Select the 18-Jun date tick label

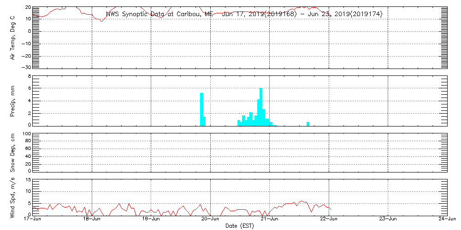point(92,220)
